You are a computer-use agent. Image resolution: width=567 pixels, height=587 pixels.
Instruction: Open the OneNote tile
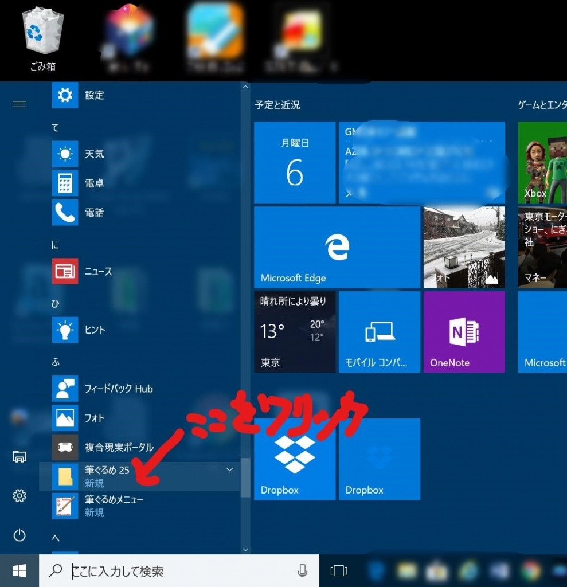464,332
